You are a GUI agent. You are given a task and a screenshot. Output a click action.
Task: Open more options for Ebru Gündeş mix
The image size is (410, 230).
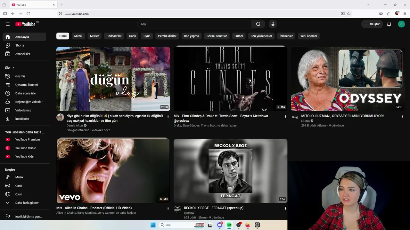(x=285, y=117)
